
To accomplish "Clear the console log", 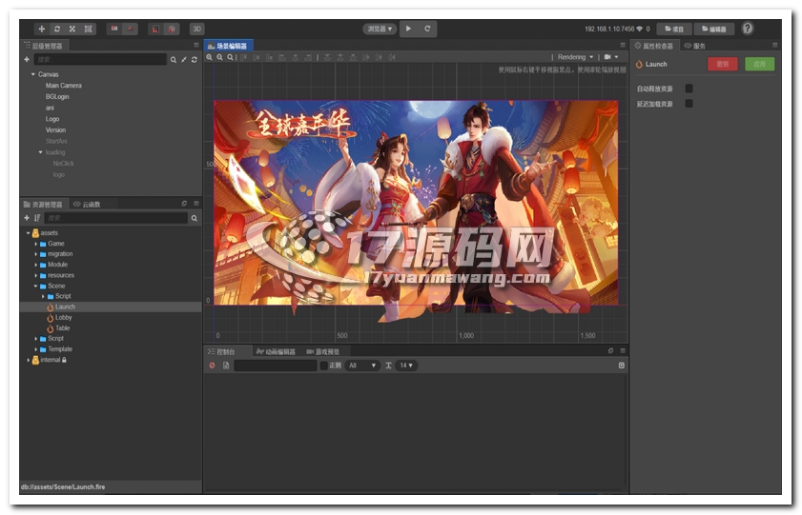I will (x=213, y=366).
